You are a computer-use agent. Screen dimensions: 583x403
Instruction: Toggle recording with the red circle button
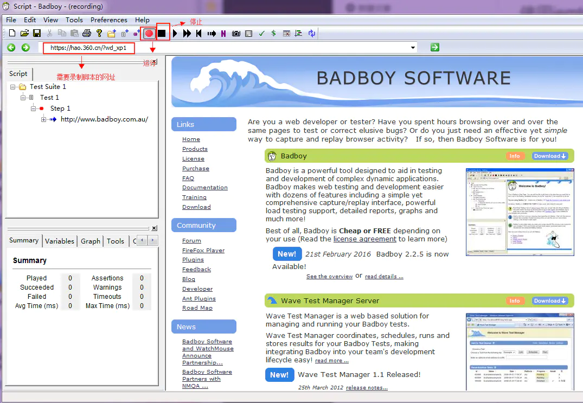coord(149,34)
